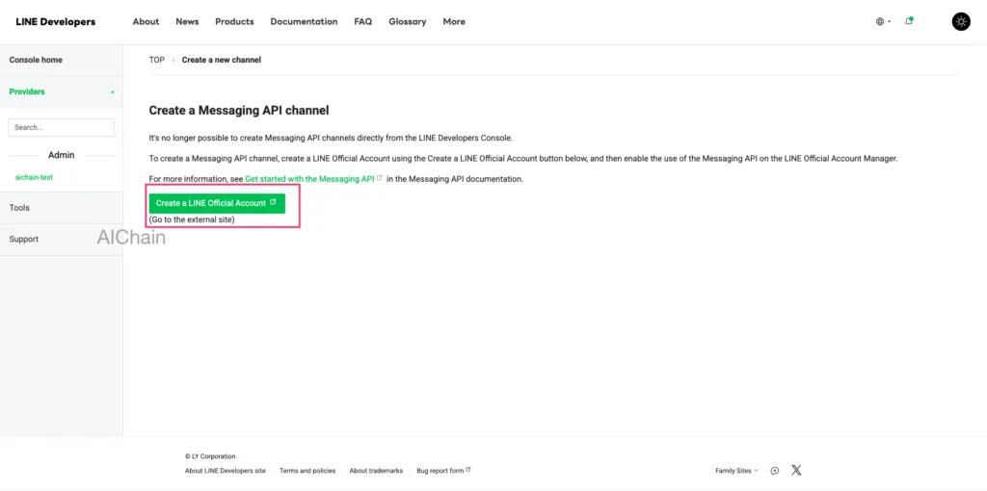Screen dimensions: 987x491
Task: Open Console home in the sidebar
Action: point(36,60)
